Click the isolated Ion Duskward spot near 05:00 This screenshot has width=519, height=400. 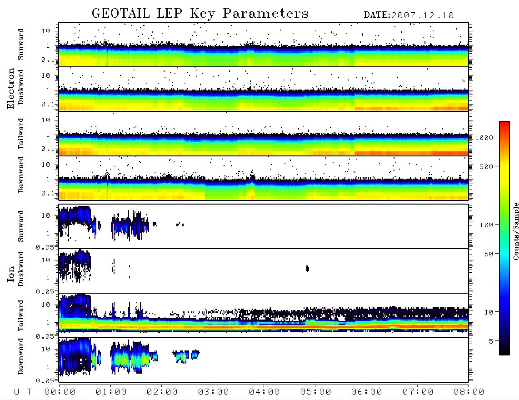pyautogui.click(x=308, y=269)
